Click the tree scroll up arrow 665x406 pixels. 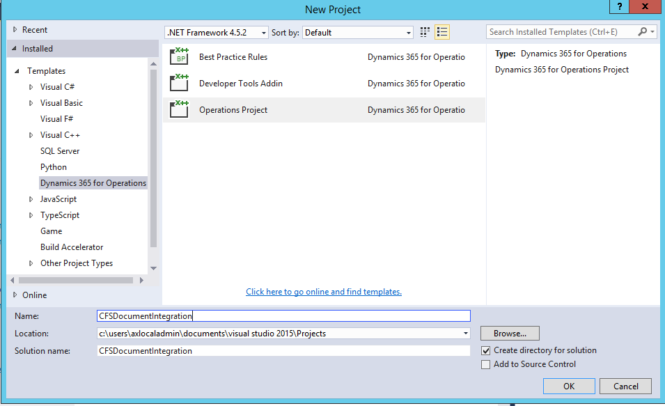point(153,63)
